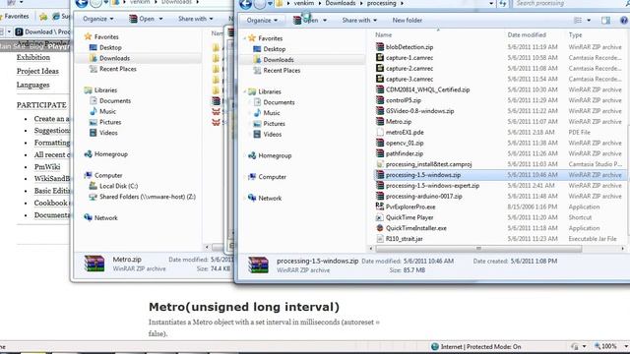Collapse Favorites group in front window
This screenshot has width=630, height=354.
click(x=244, y=38)
